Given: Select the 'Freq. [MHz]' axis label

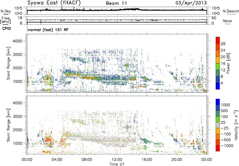Looking at the screenshot, I should (5, 20).
